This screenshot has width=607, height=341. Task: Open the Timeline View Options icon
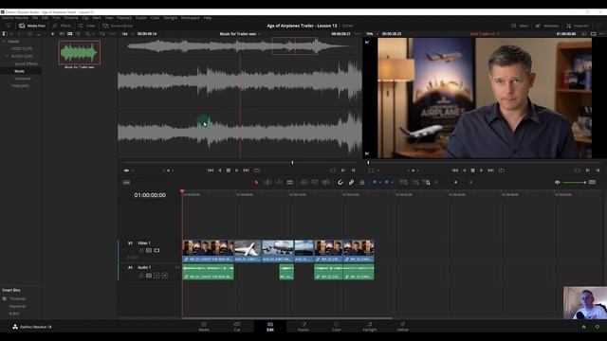pos(126,182)
